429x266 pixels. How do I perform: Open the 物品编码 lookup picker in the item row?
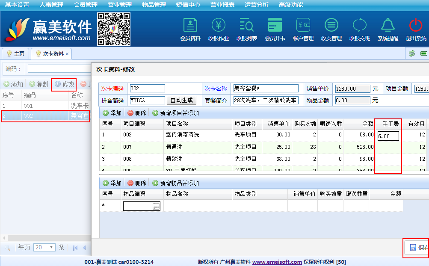click(x=156, y=206)
